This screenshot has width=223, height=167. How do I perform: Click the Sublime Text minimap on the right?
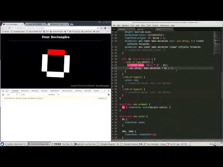click(217, 42)
